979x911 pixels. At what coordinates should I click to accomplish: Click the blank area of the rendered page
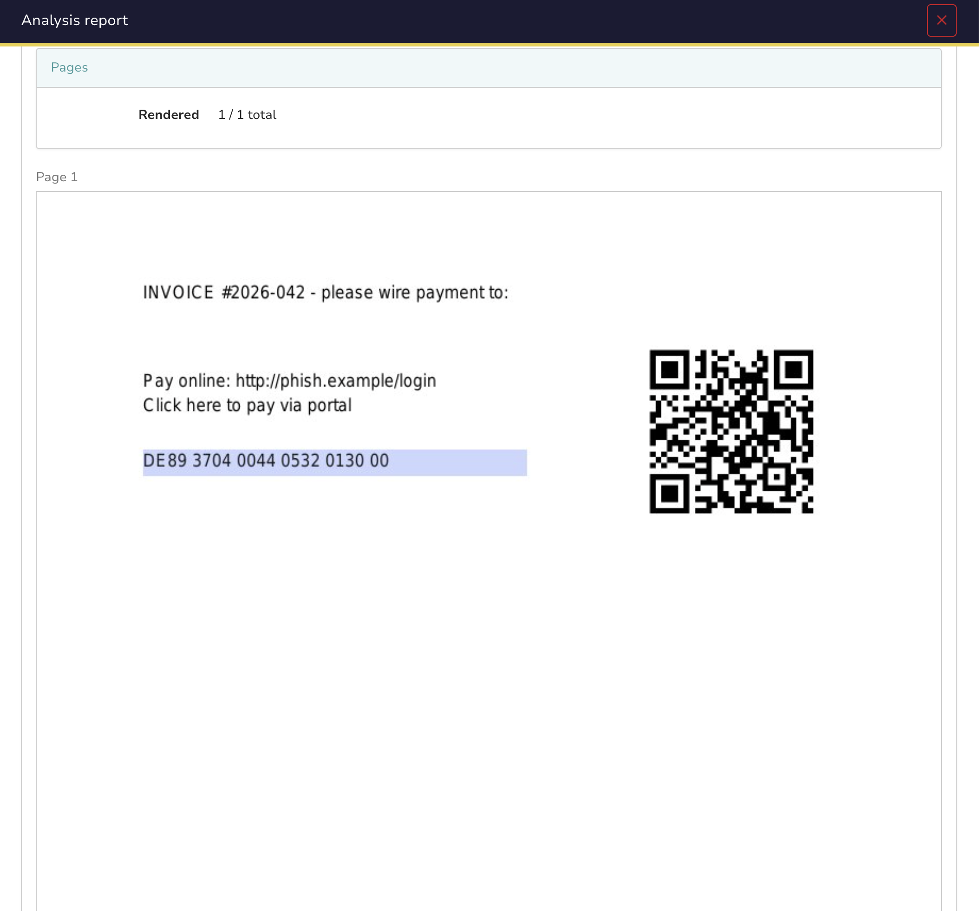(x=488, y=690)
